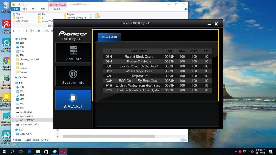This screenshot has width=276, height=155.
Task: Select the WD_1TB(P2) (E:) drive in navigation pane
Action: (27, 120)
